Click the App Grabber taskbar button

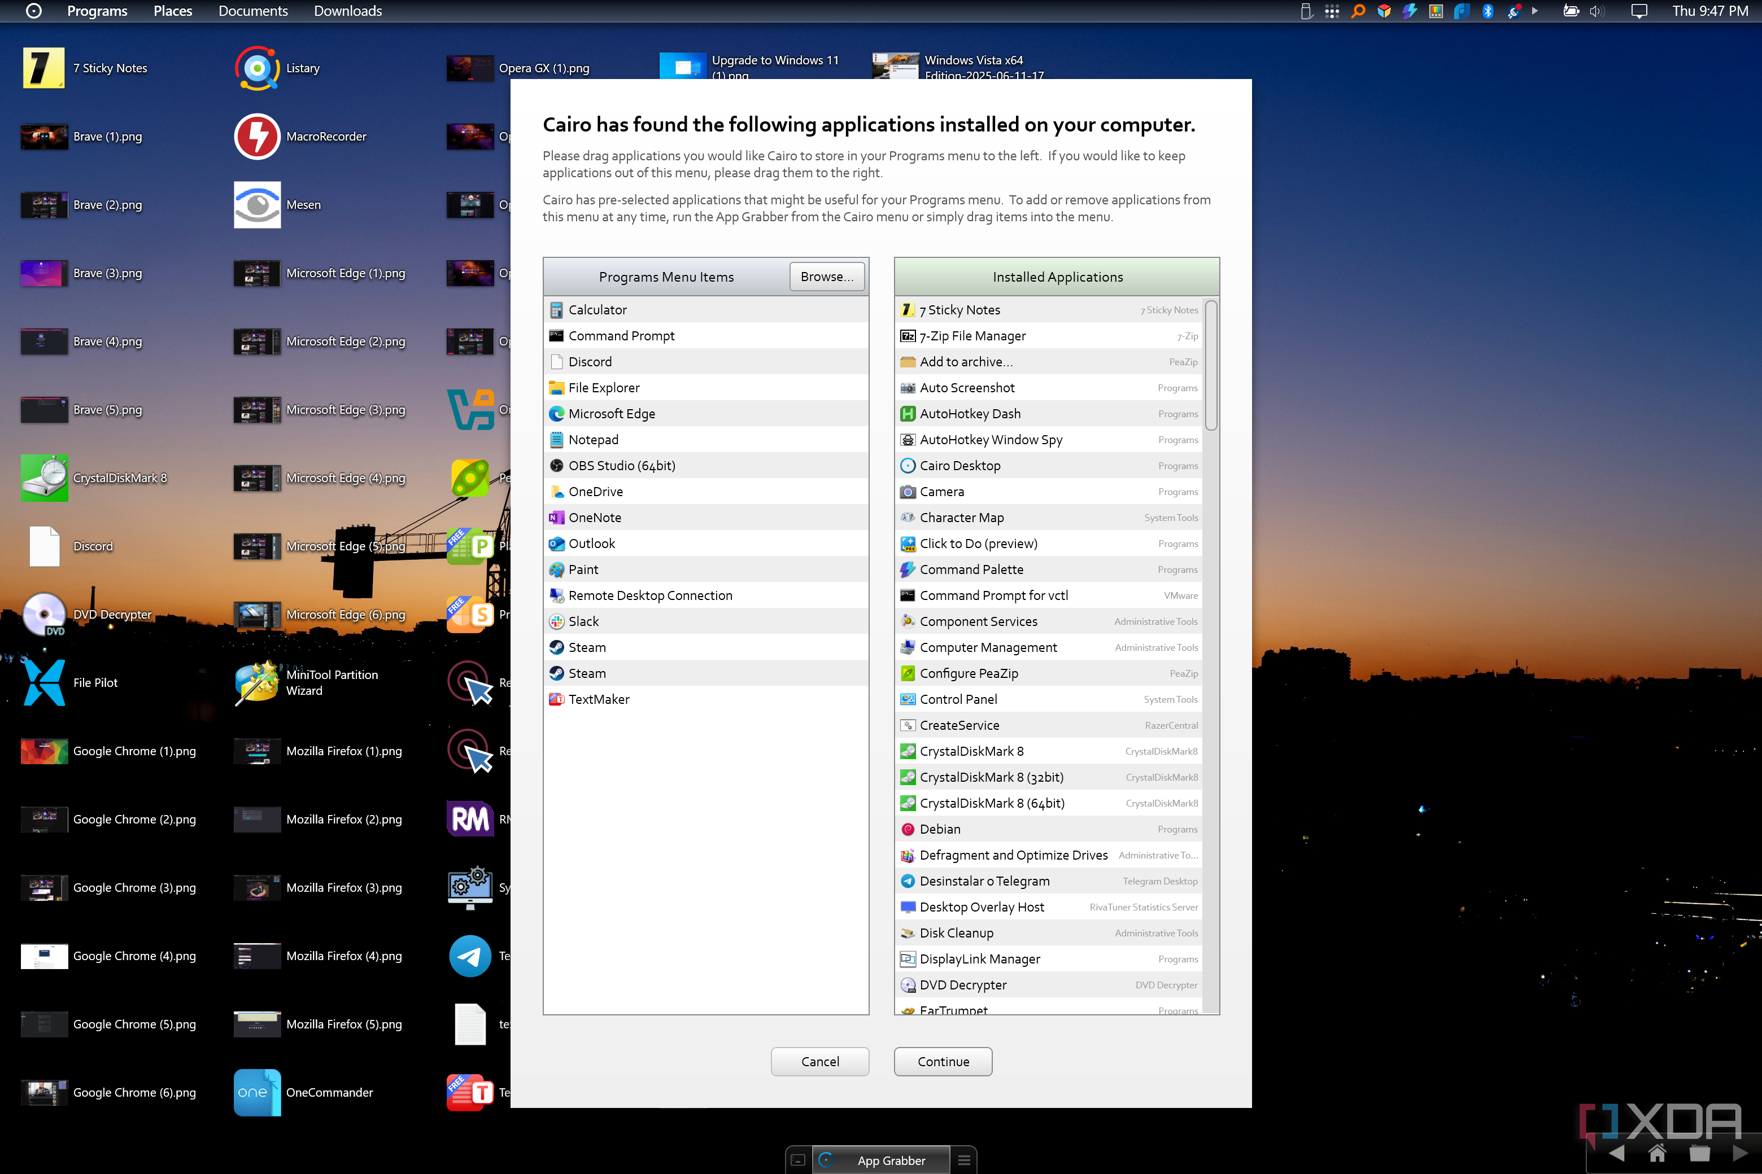tap(881, 1160)
